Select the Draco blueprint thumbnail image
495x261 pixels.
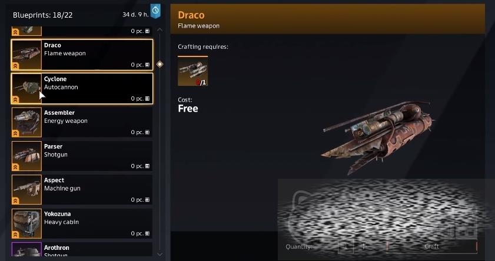[x=26, y=55]
